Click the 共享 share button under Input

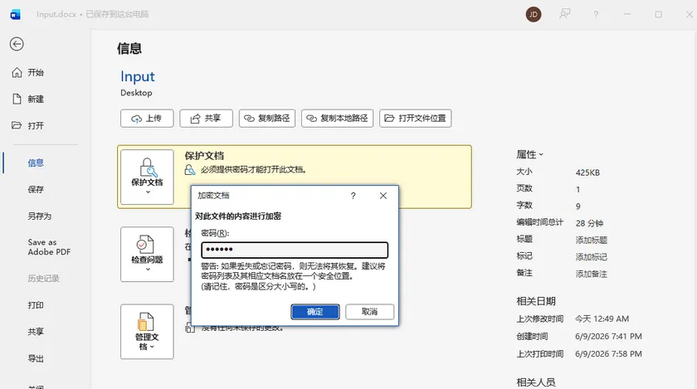(x=206, y=119)
